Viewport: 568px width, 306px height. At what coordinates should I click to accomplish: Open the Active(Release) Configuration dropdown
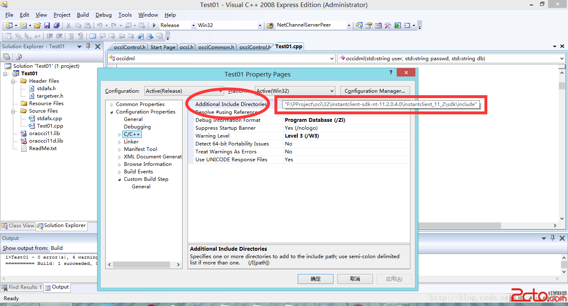pos(220,91)
